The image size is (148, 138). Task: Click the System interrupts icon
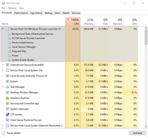click(7, 109)
